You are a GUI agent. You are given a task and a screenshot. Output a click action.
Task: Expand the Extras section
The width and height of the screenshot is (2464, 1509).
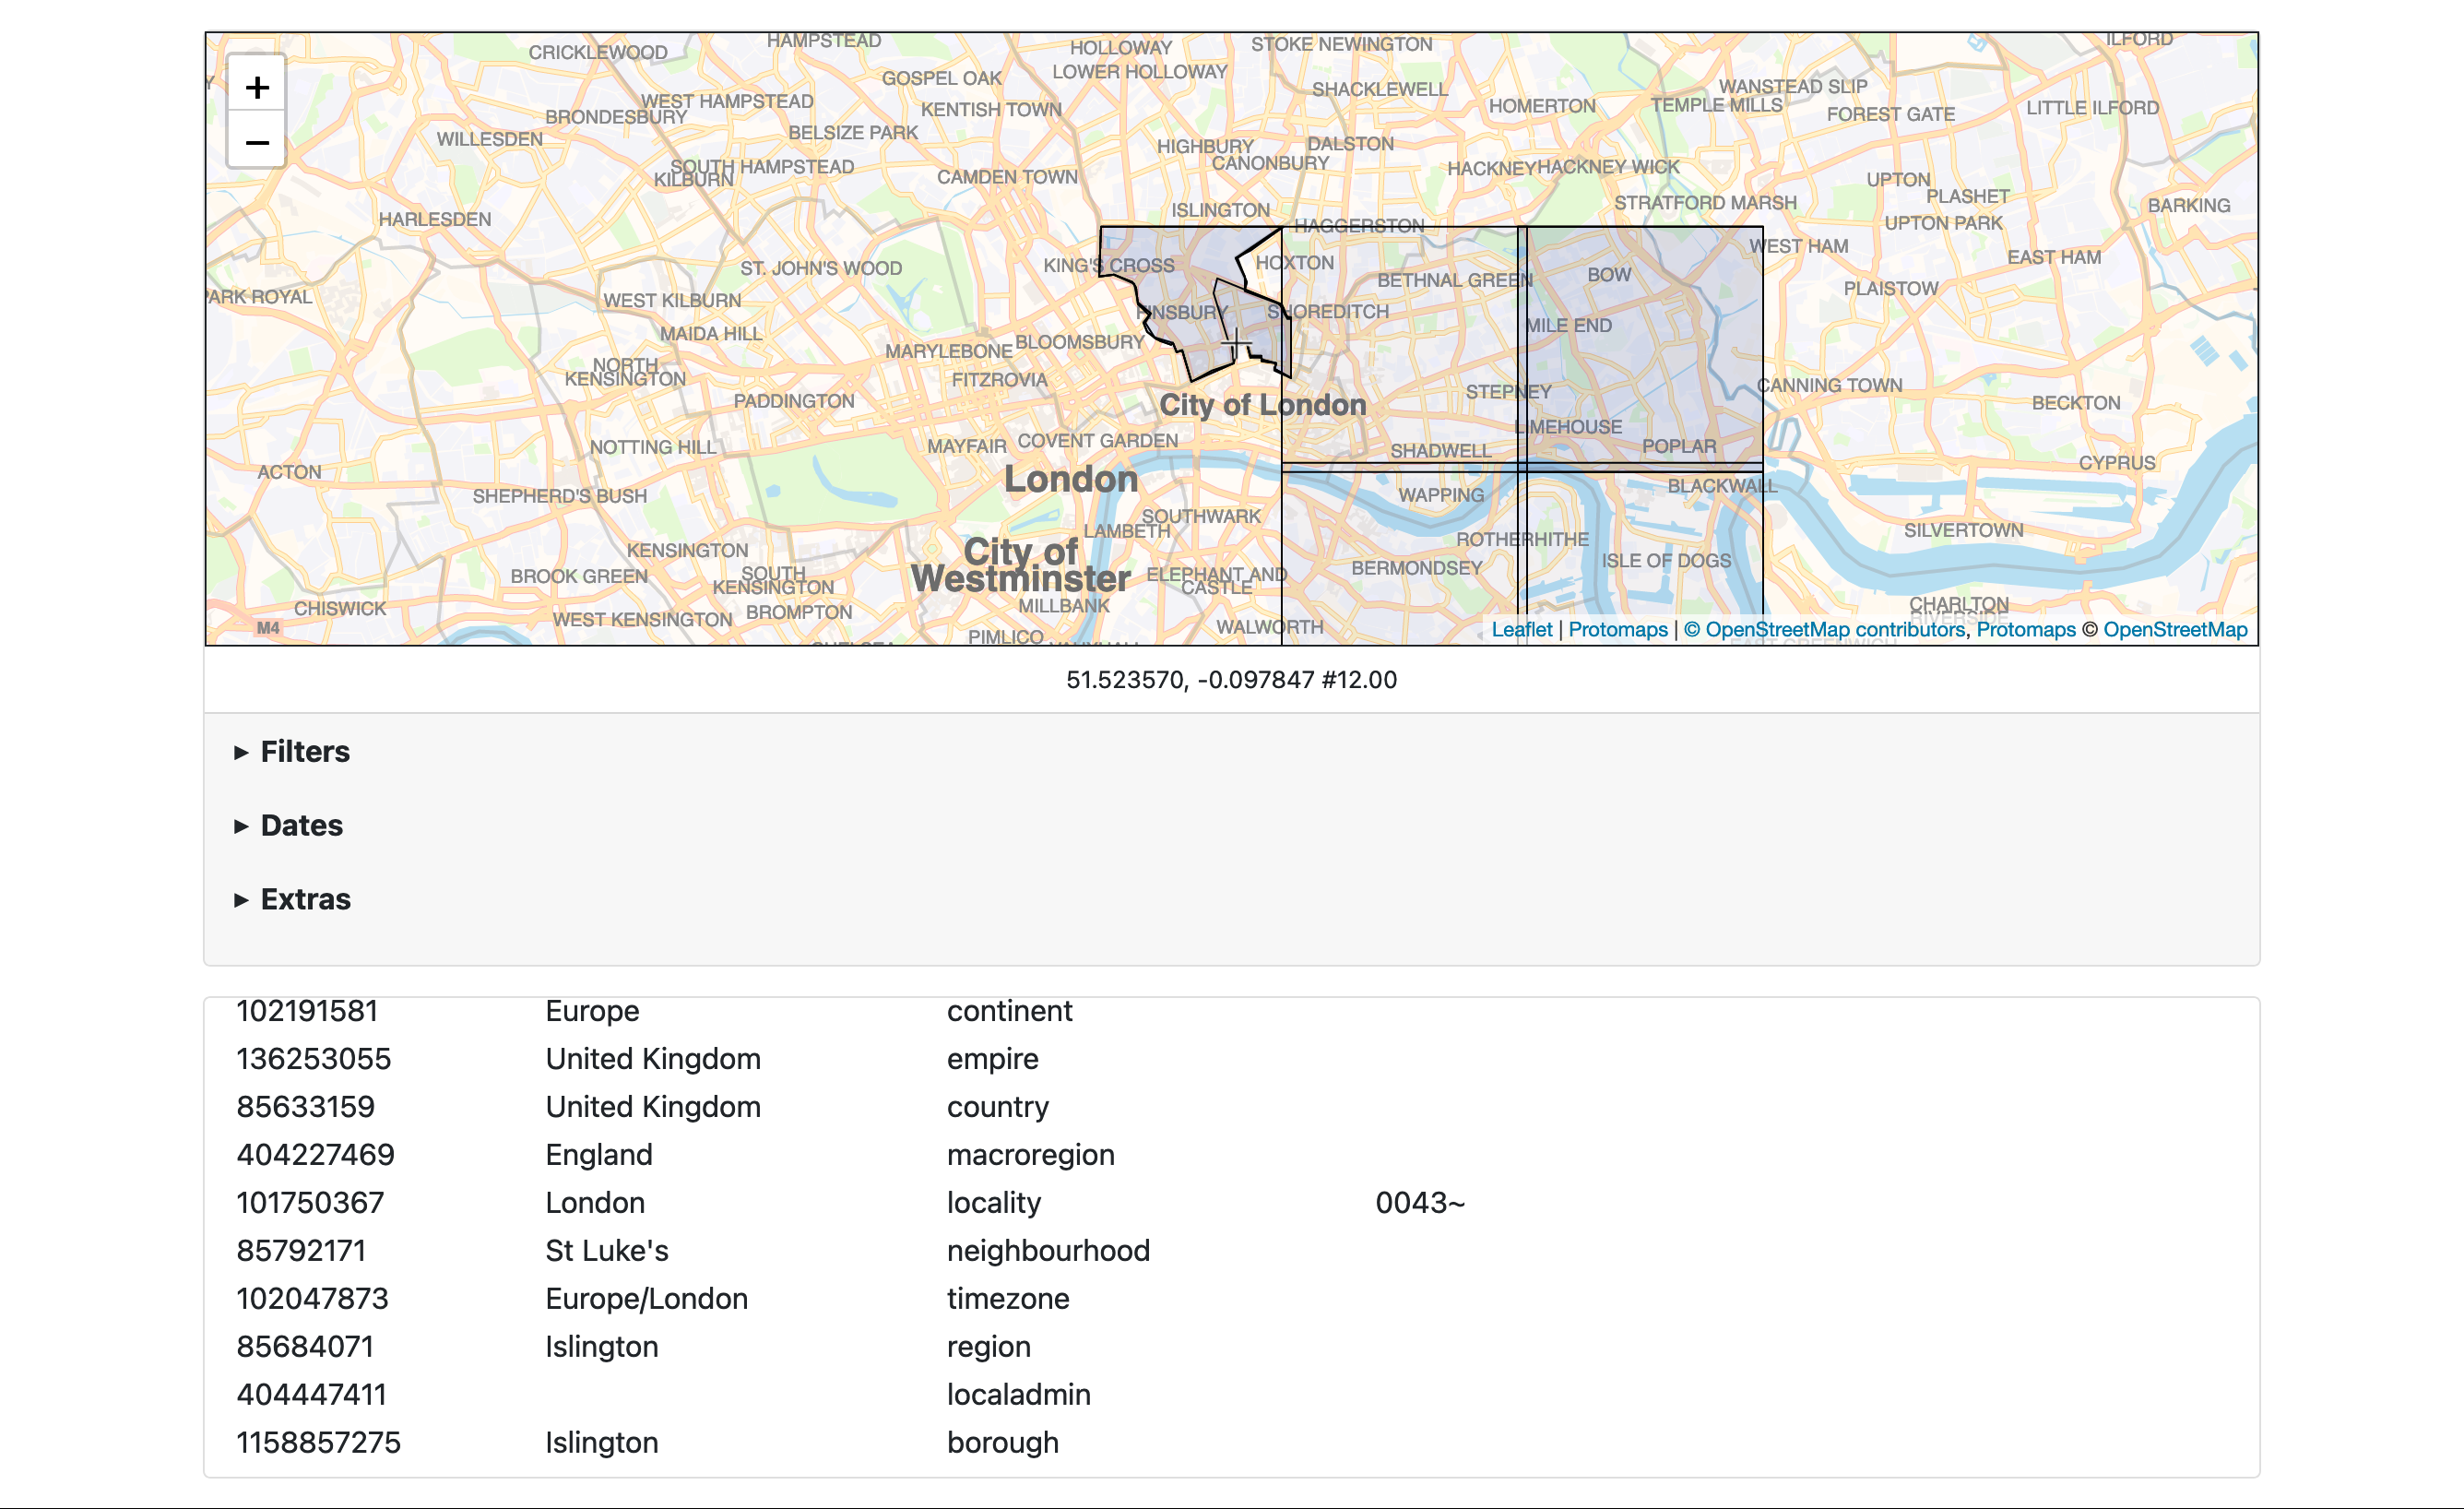305,900
